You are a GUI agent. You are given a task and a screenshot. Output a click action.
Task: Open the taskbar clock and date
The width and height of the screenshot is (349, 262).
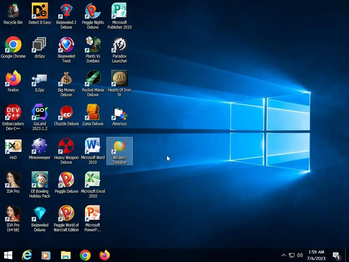(x=316, y=255)
